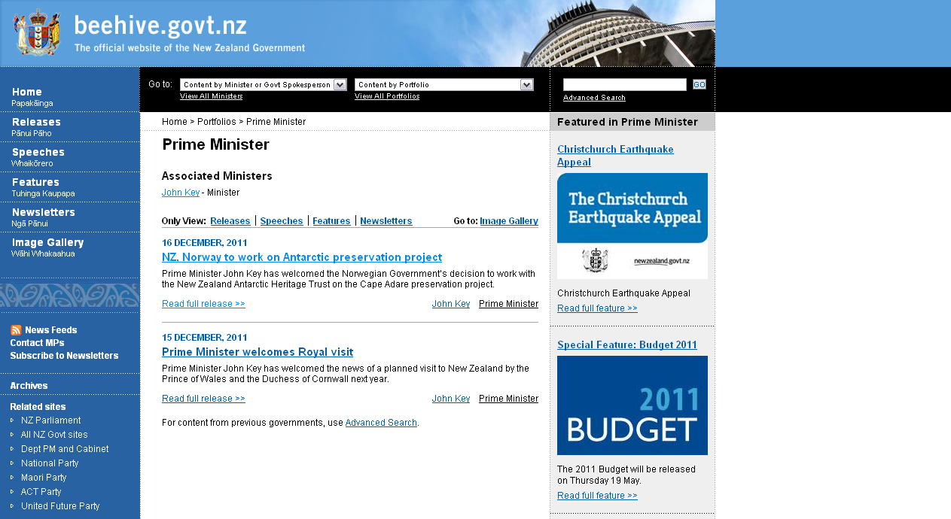Image resolution: width=951 pixels, height=519 pixels.
Task: Click Portfolios in the breadcrumb trail
Action: click(217, 122)
